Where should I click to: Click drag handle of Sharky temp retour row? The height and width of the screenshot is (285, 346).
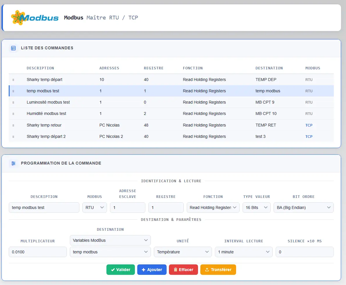coord(13,125)
